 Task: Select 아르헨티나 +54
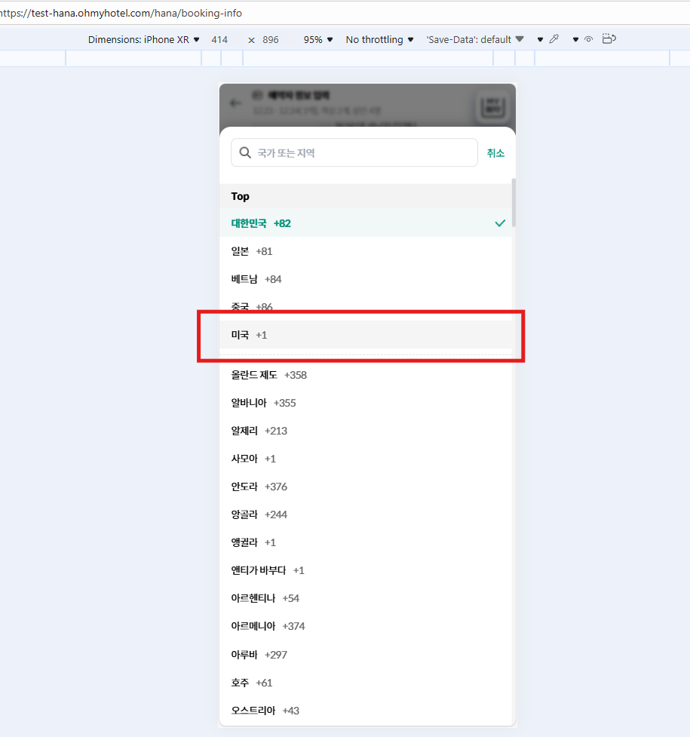click(366, 598)
